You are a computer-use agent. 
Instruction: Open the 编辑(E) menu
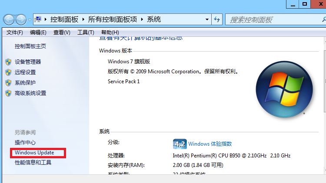pyautogui.click(x=38, y=33)
